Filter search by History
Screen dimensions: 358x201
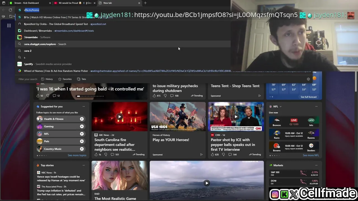pyautogui.click(x=47, y=79)
